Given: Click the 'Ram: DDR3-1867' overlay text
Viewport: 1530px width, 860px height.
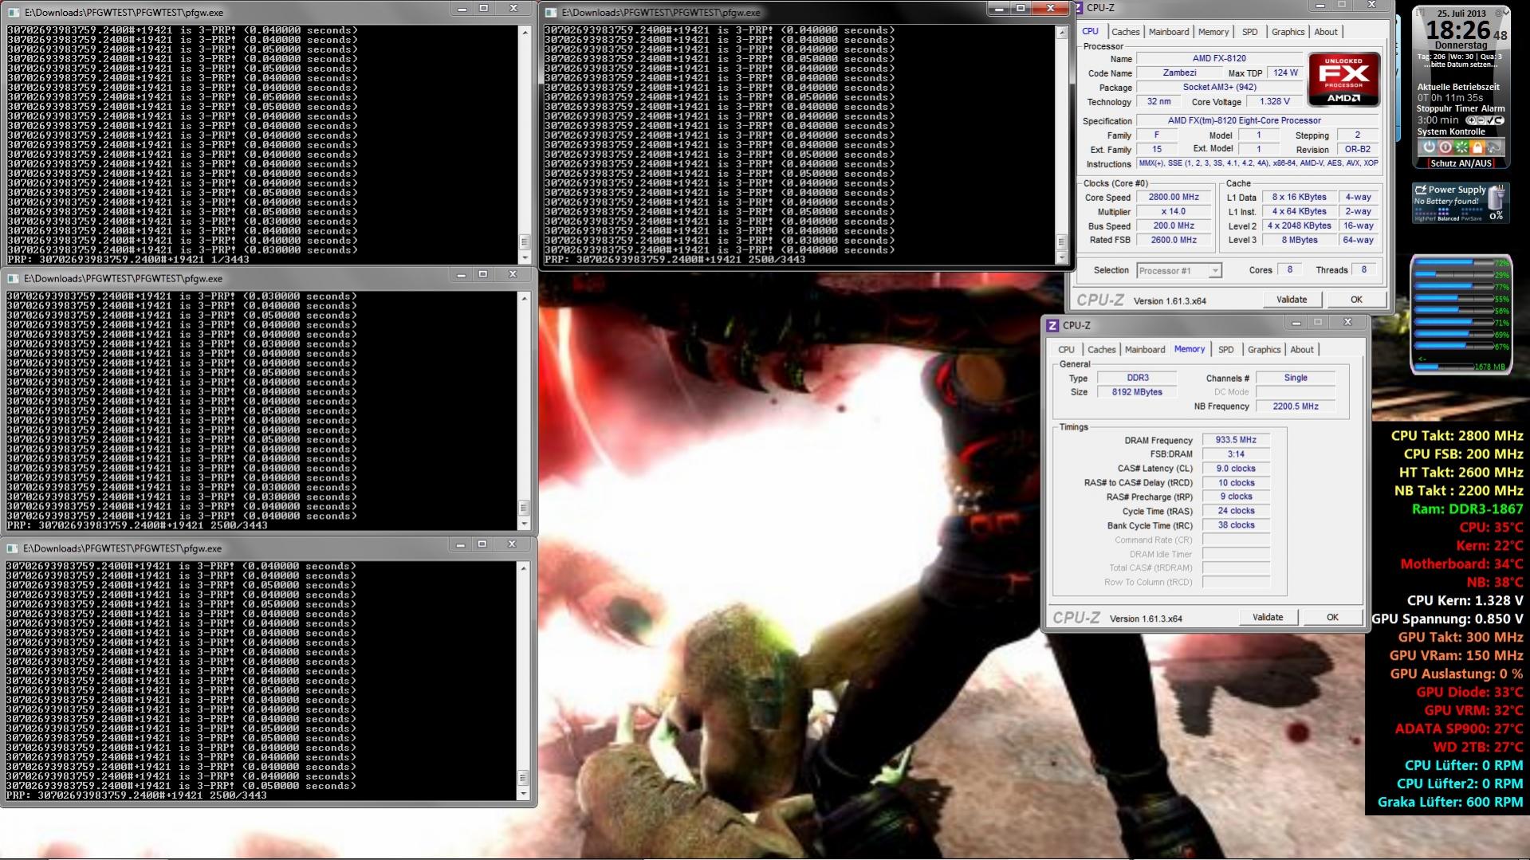Looking at the screenshot, I should tap(1467, 509).
